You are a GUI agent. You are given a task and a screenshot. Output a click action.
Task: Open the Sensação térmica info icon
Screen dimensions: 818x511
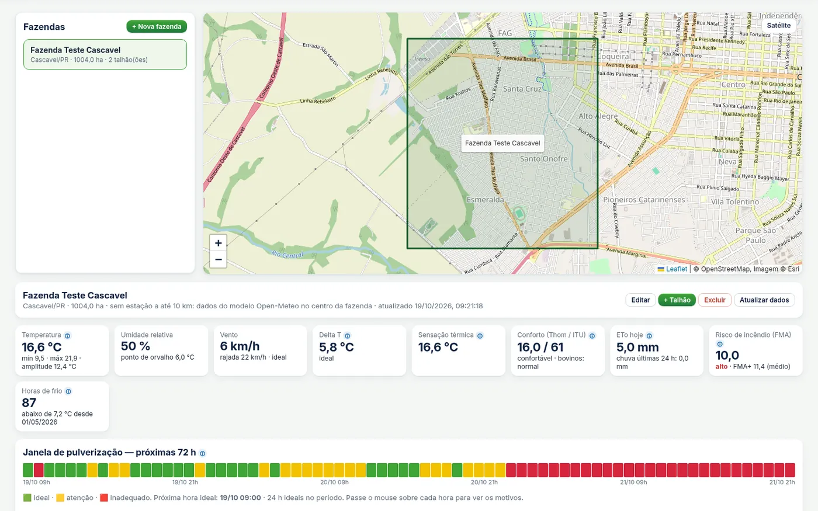480,336
